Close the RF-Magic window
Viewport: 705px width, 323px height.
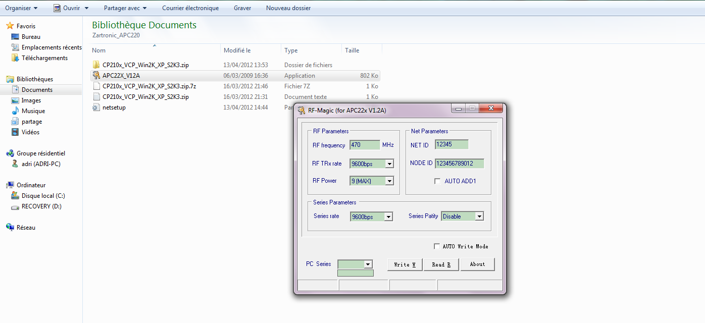tap(490, 108)
